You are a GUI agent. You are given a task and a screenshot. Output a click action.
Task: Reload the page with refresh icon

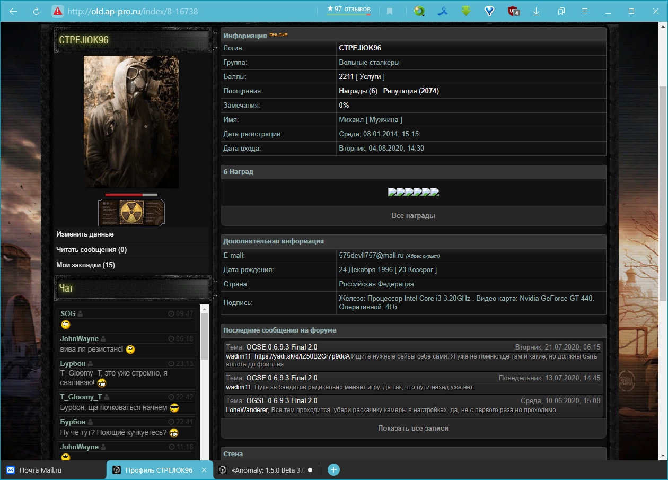click(37, 11)
